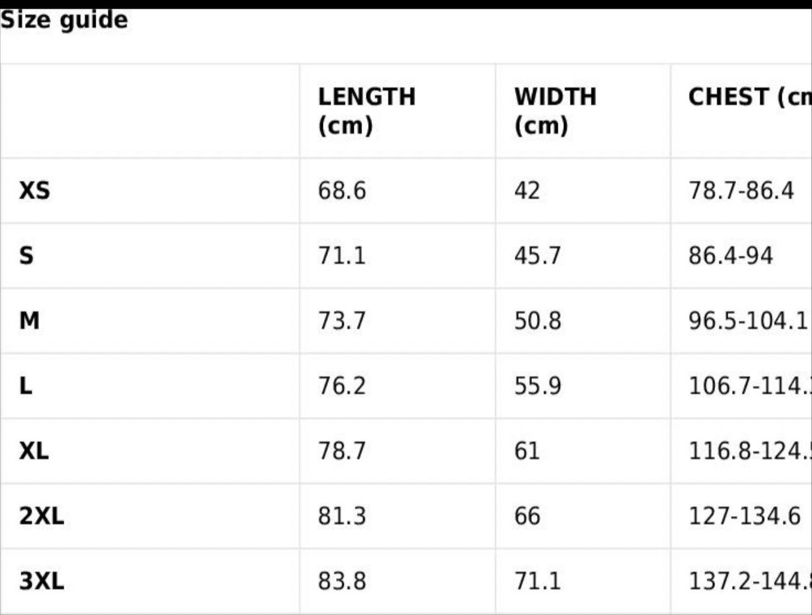This screenshot has width=812, height=615.
Task: Click chest range 86.4-94 cell
Action: pyautogui.click(x=730, y=256)
